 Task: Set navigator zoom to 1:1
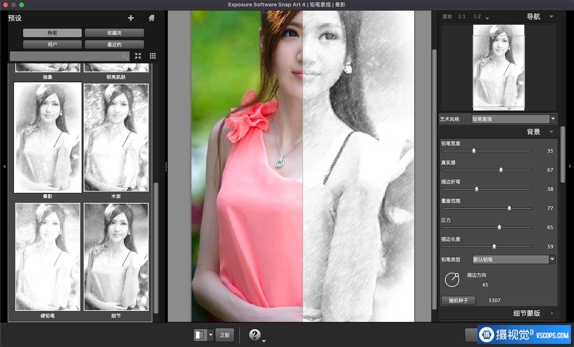coord(462,16)
